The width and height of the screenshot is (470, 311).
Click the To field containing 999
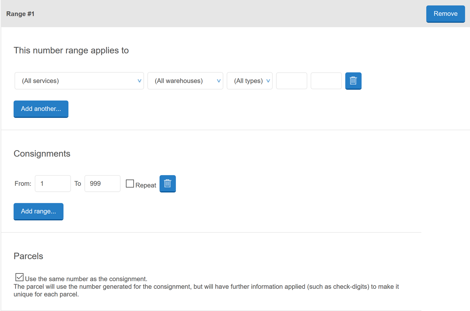(102, 184)
